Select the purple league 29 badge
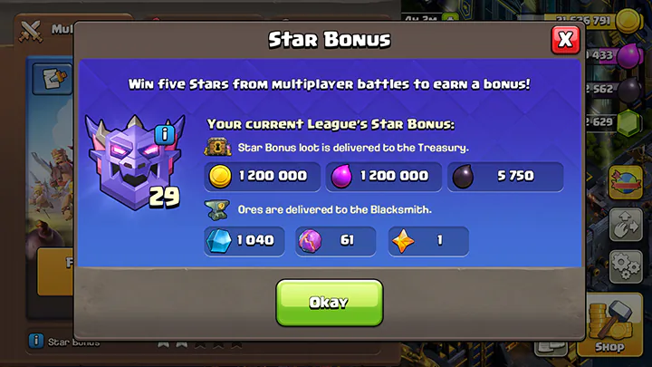652x367 pixels. tap(135, 162)
